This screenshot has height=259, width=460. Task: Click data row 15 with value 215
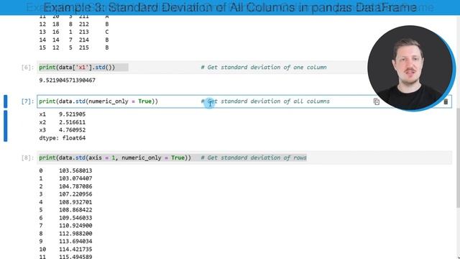tap(74, 47)
